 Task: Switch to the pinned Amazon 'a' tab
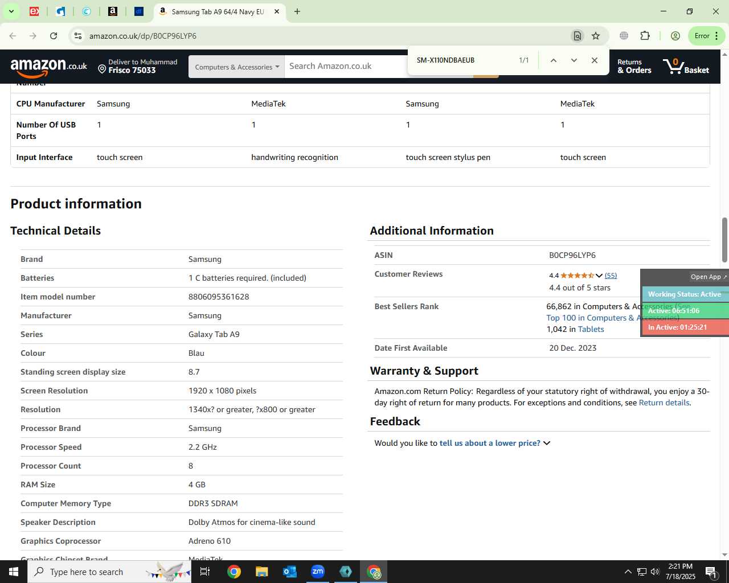click(x=113, y=11)
